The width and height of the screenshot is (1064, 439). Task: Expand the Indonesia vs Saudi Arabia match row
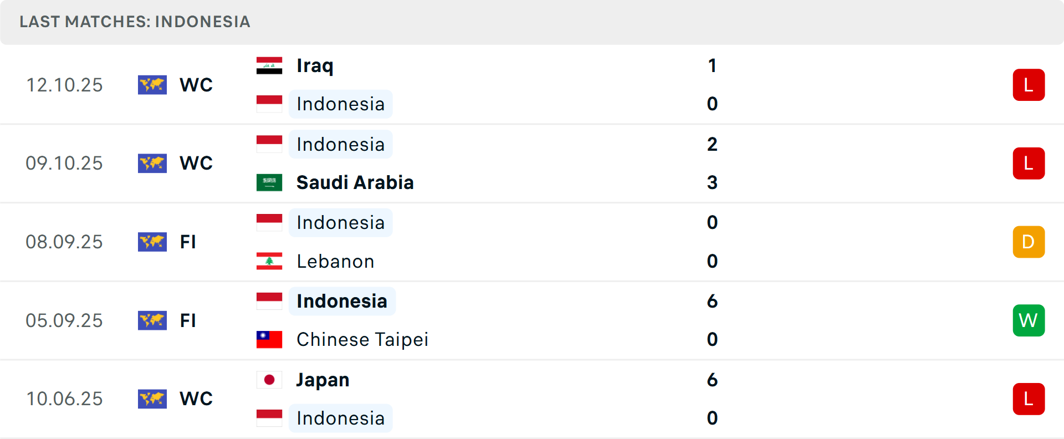[532, 163]
